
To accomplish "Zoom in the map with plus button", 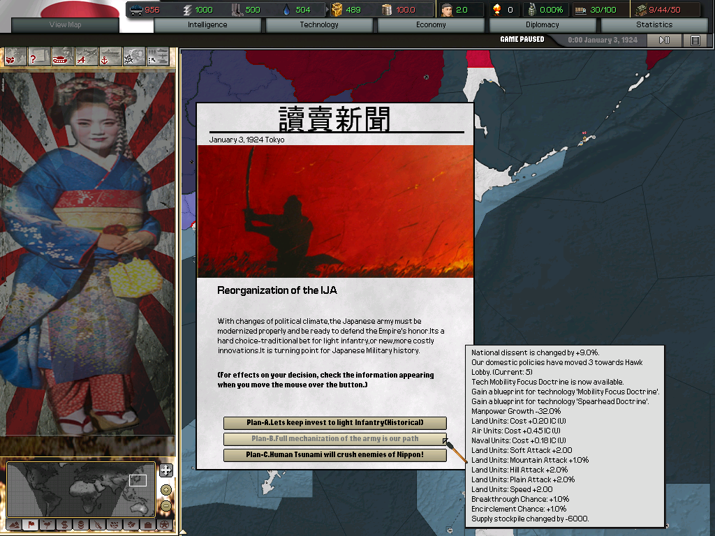I will [x=165, y=470].
